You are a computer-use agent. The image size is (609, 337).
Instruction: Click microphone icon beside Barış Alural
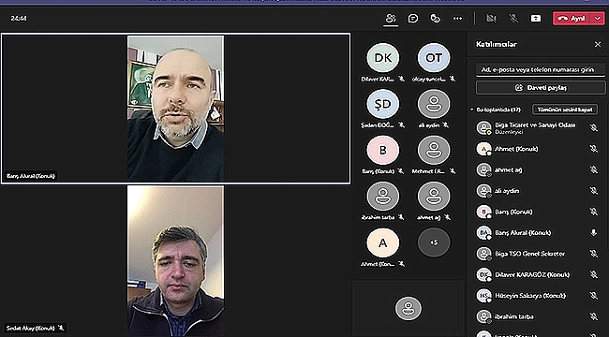[593, 232]
